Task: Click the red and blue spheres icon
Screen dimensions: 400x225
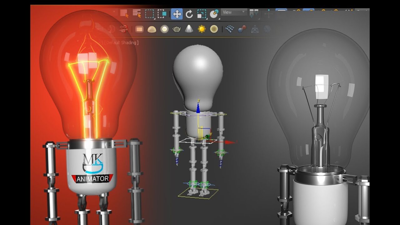Action: [x=242, y=29]
